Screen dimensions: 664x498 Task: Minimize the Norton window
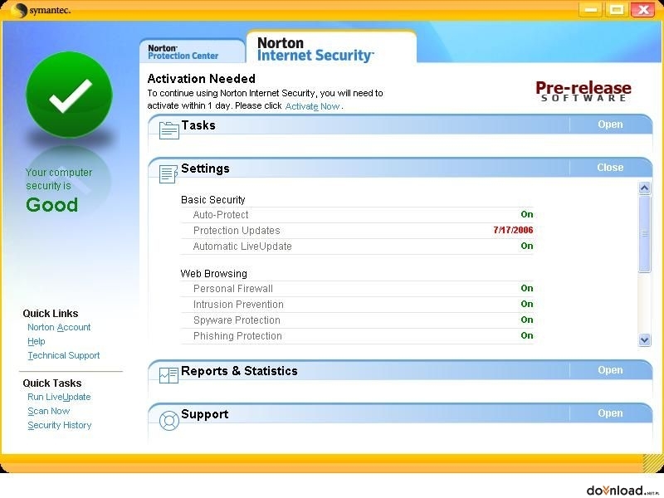[591, 9]
